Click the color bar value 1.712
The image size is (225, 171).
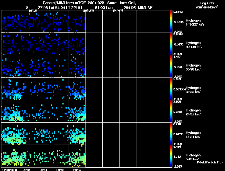coord(178,157)
